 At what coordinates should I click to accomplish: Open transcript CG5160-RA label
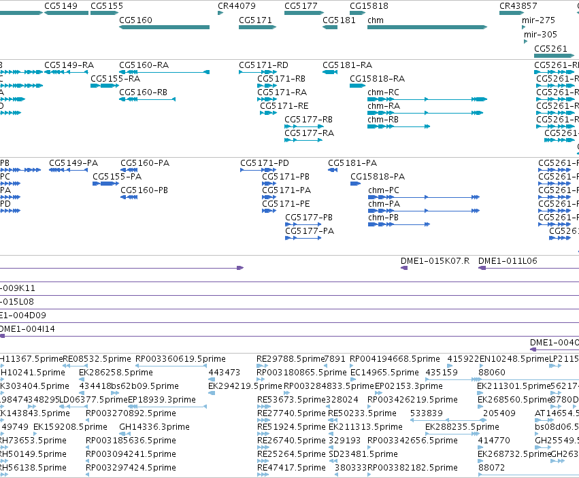pos(144,65)
